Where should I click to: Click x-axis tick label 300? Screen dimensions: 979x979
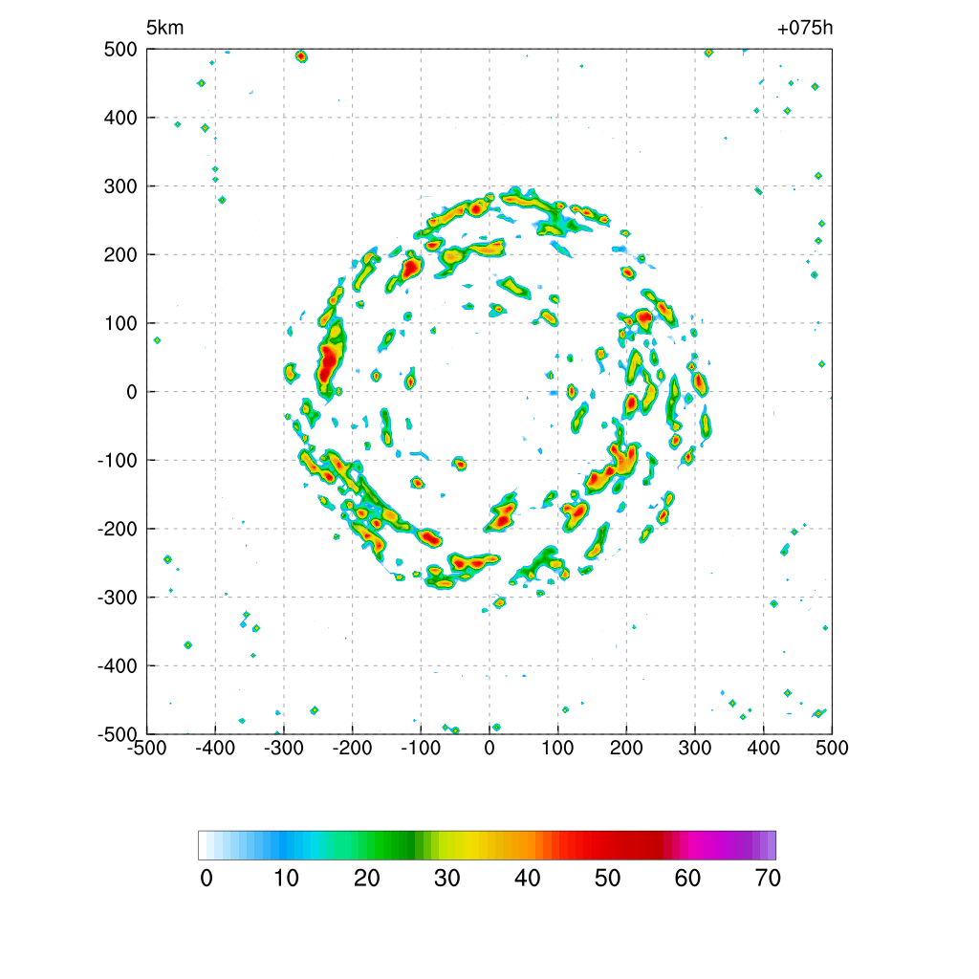pyautogui.click(x=695, y=748)
